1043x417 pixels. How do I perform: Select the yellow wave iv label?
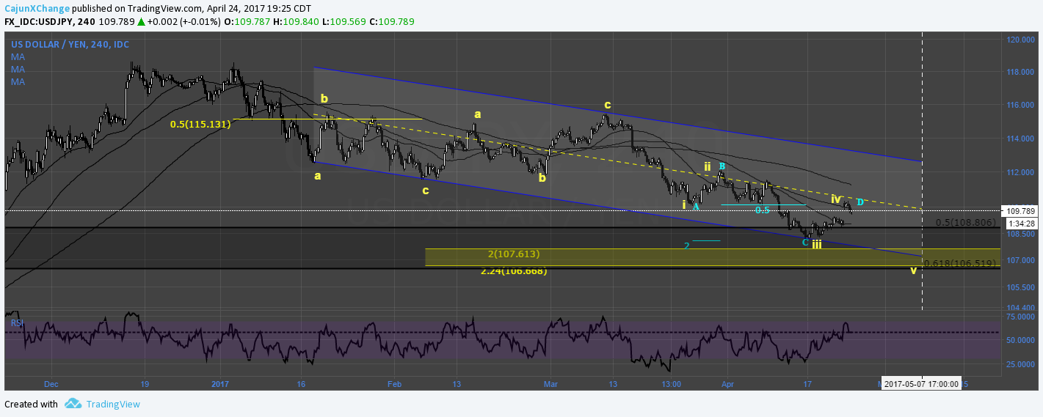(x=835, y=199)
